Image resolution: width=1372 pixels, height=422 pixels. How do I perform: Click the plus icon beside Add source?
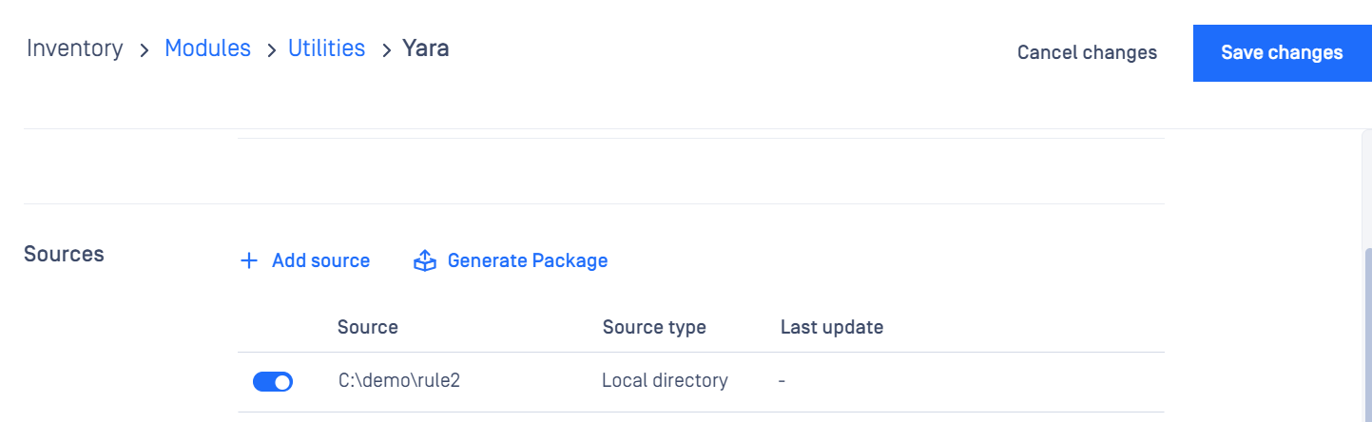pyautogui.click(x=249, y=260)
